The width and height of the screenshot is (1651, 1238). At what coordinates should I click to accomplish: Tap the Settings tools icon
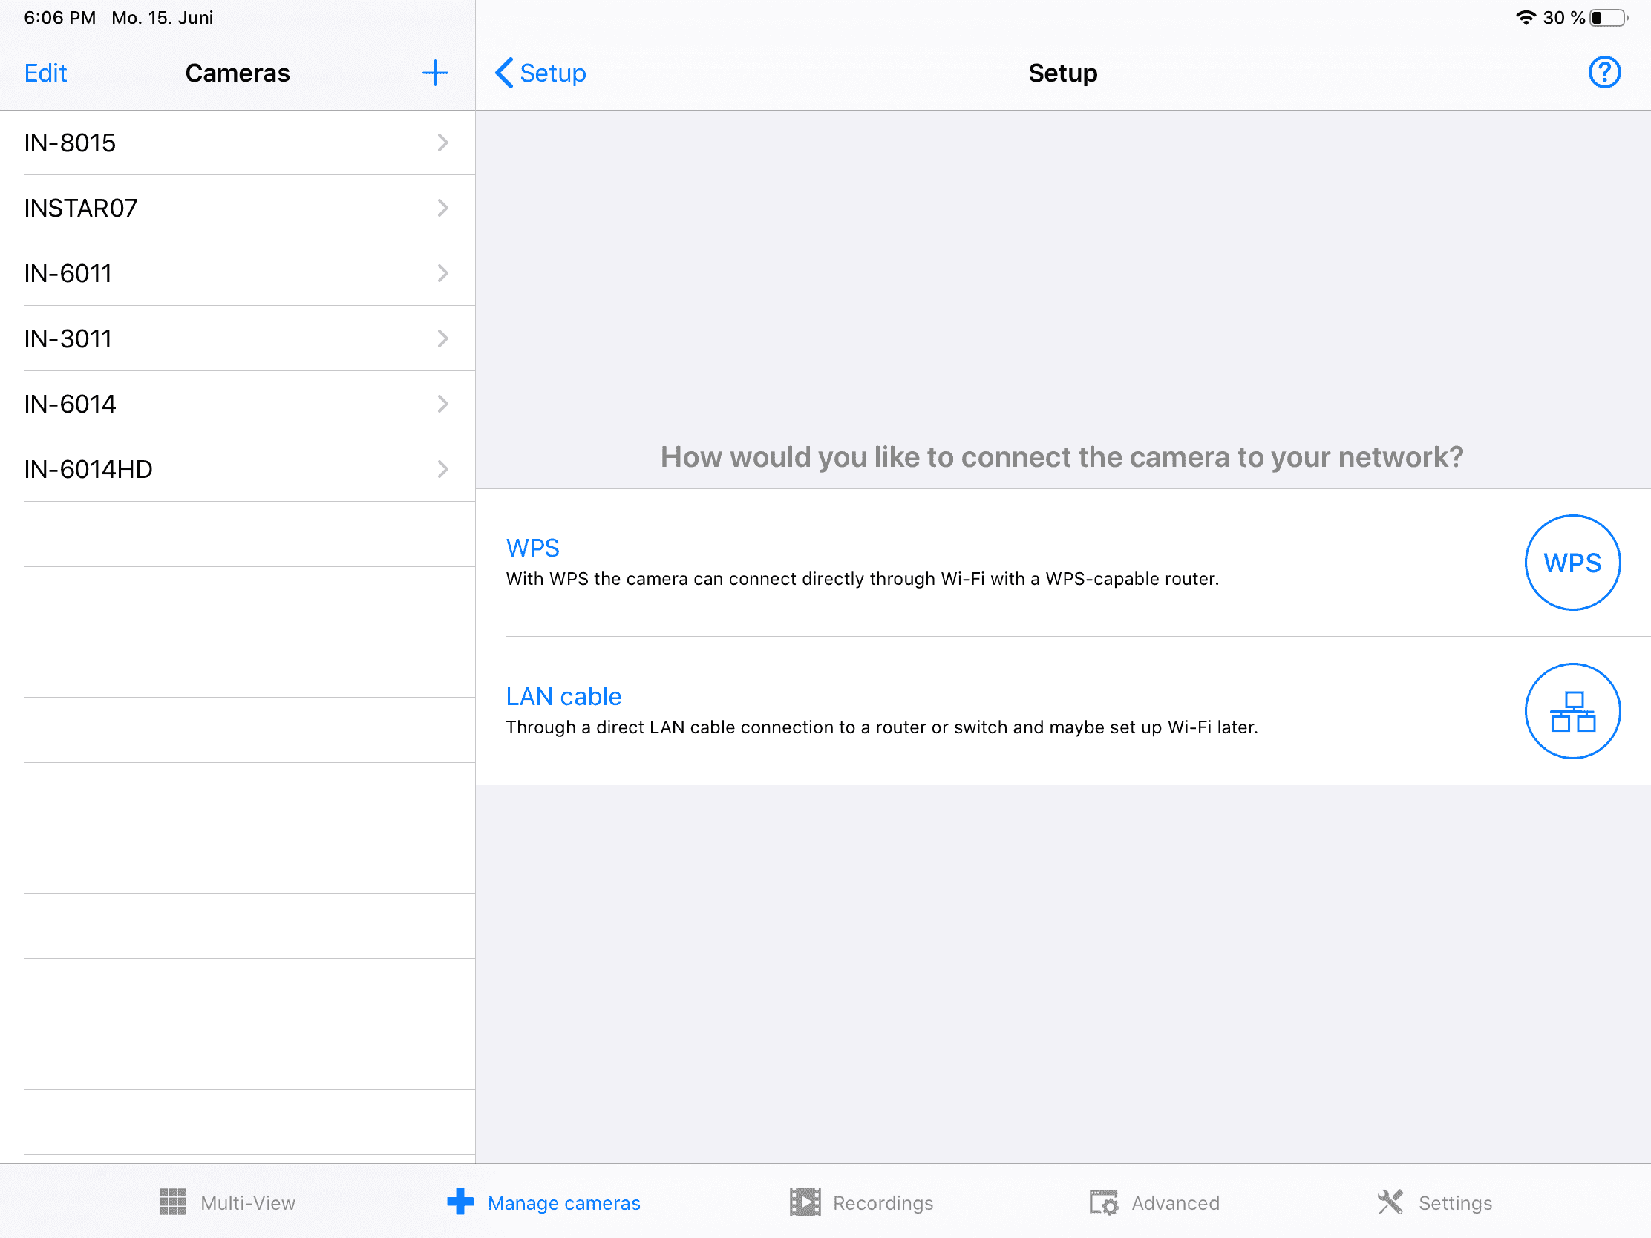[1390, 1202]
